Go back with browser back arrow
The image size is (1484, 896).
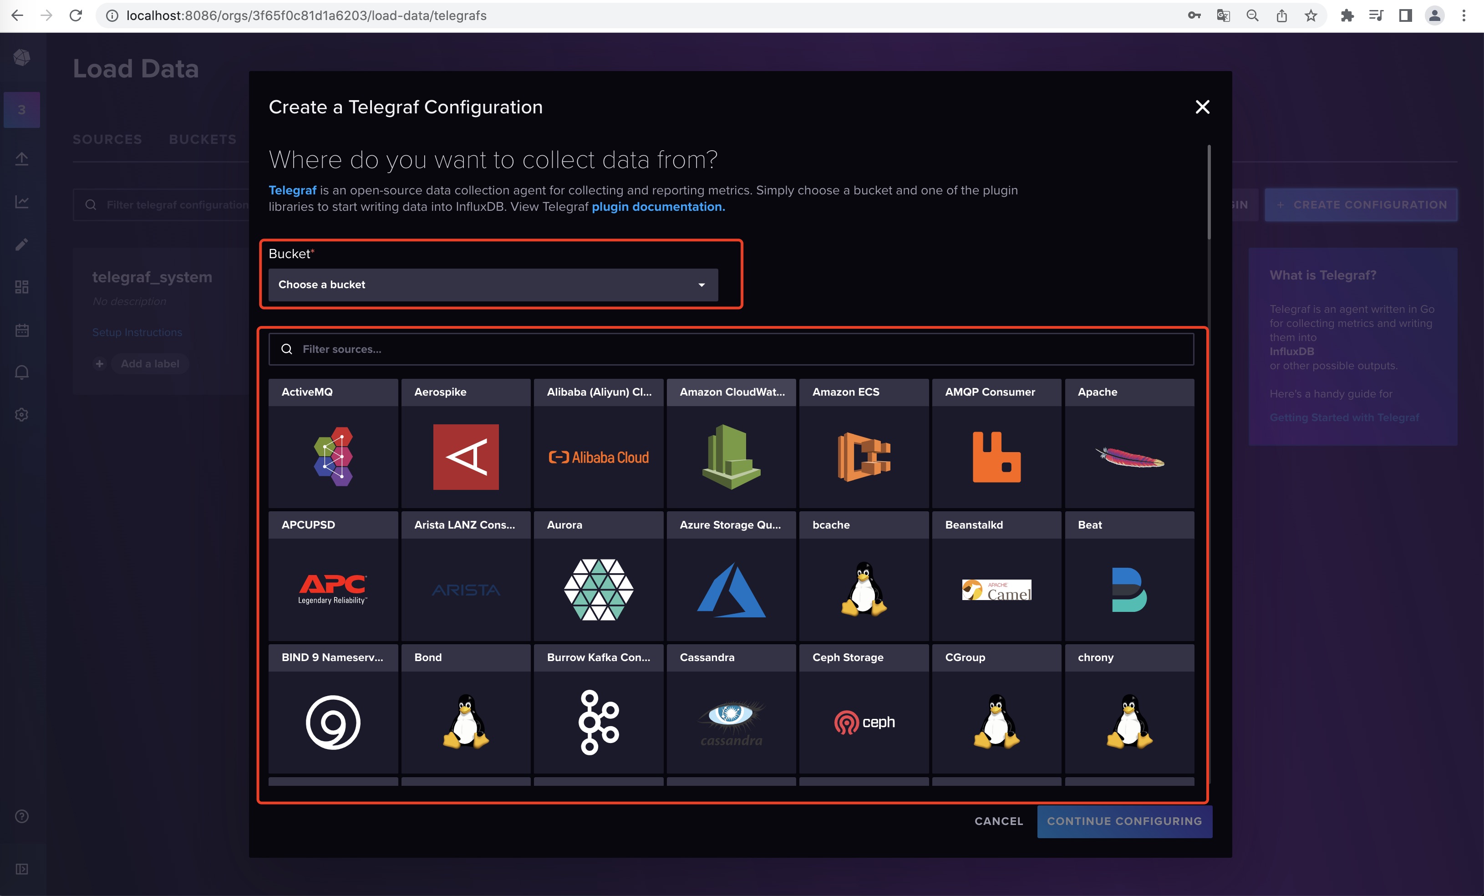coord(17,15)
